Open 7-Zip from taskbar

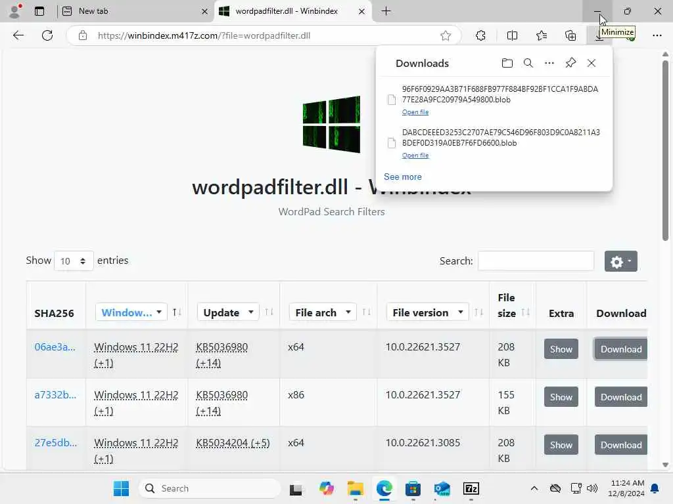click(471, 488)
